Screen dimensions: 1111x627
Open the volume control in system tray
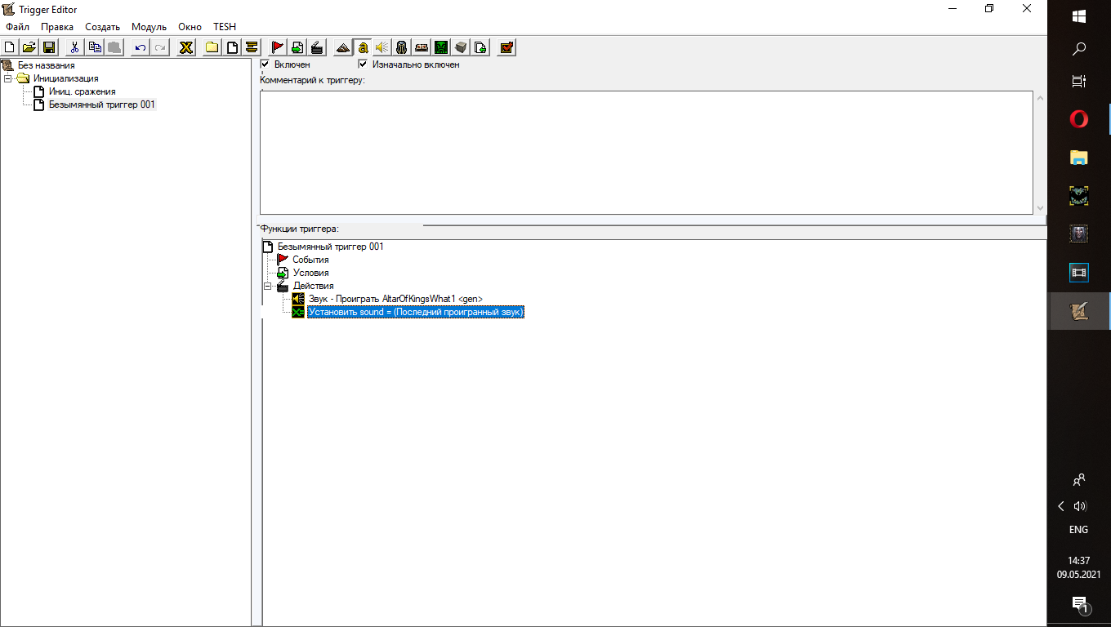[x=1080, y=506]
